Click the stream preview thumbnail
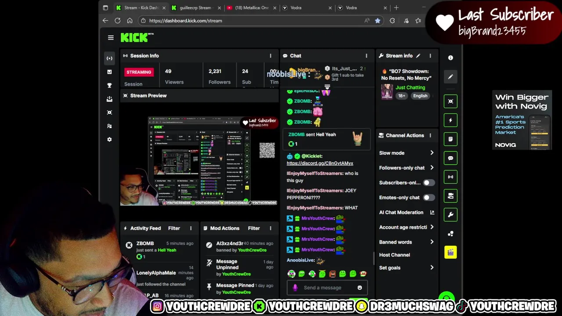Screen dimensions: 562x316 point(199,161)
